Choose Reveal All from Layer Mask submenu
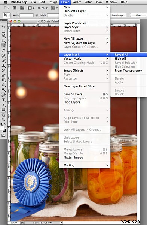The height and width of the screenshot is (225, 147). [129, 55]
